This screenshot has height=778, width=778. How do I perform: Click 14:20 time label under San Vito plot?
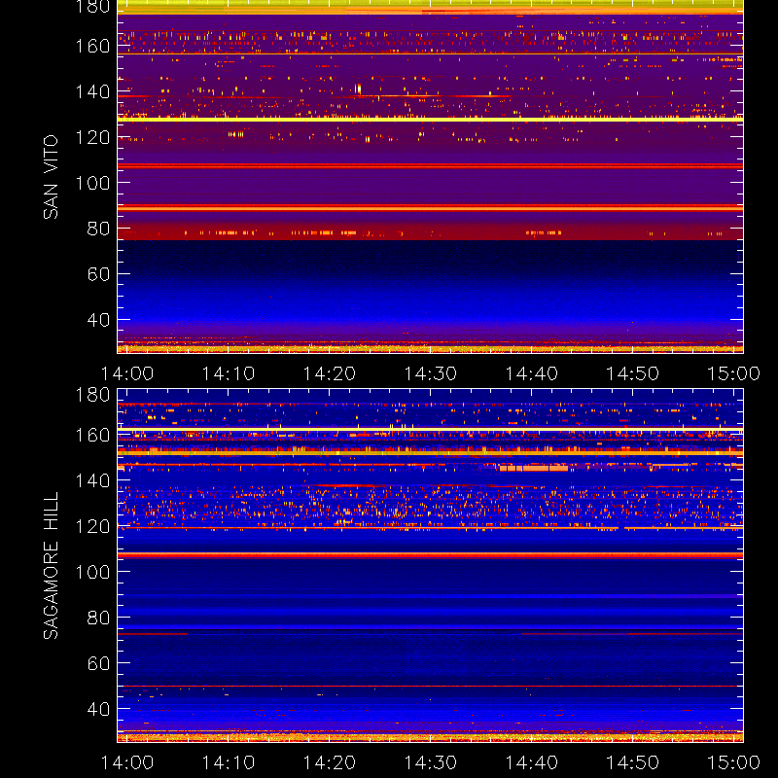point(330,373)
